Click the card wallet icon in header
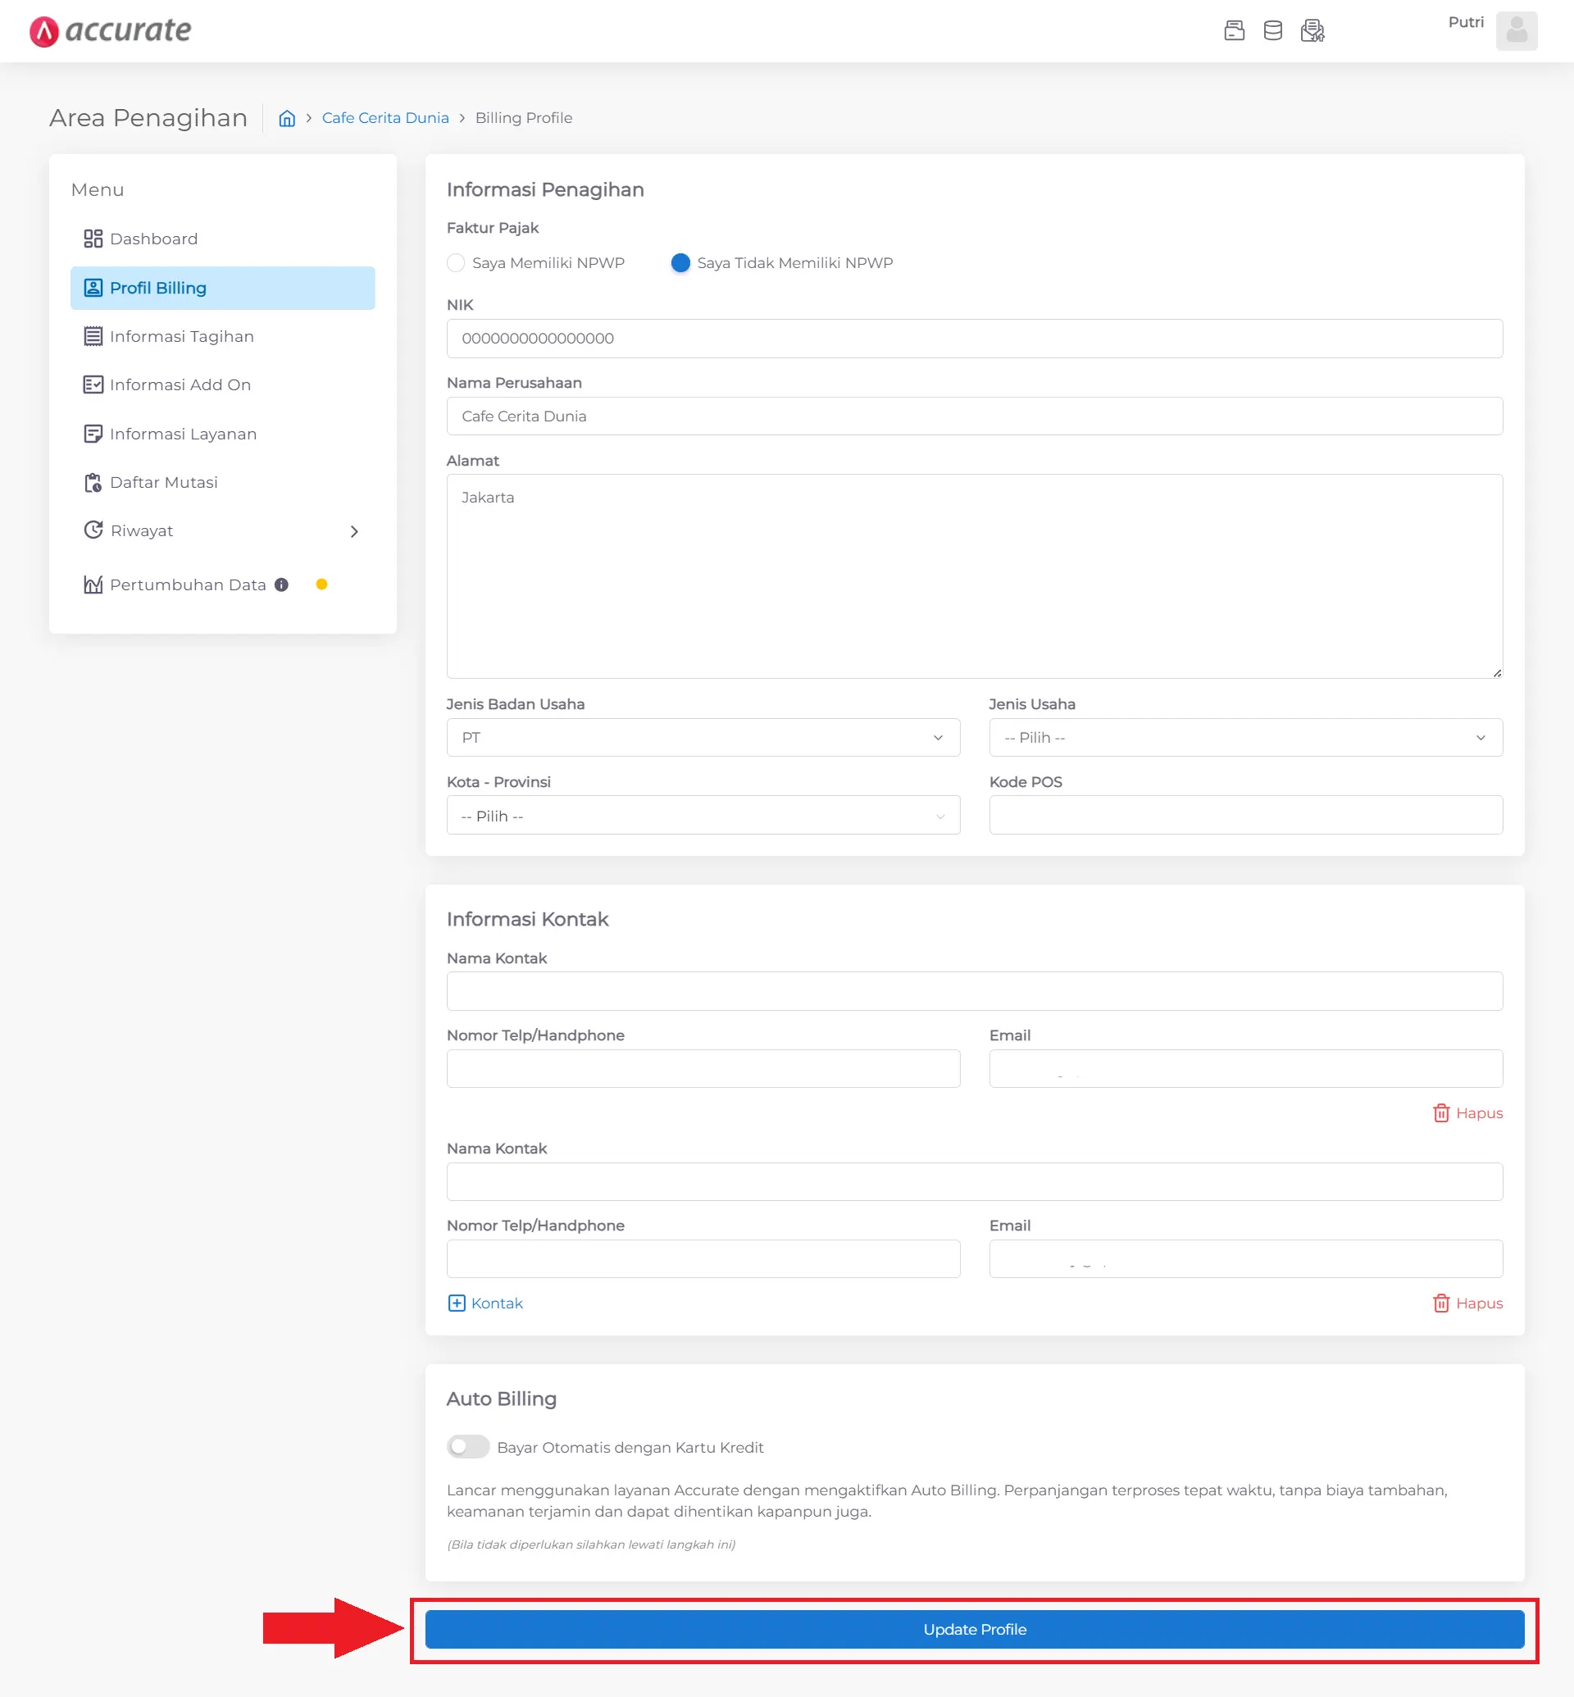 1234,30
